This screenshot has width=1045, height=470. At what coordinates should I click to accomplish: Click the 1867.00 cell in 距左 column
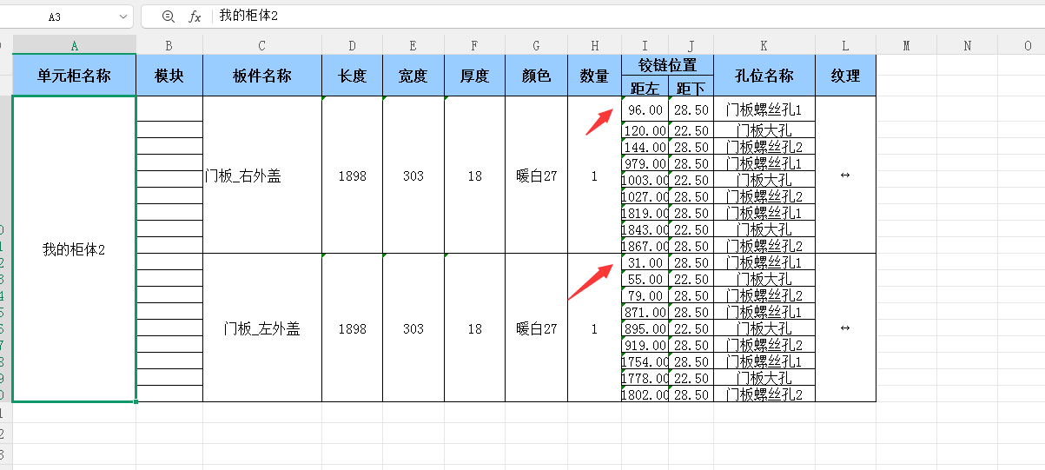(645, 246)
